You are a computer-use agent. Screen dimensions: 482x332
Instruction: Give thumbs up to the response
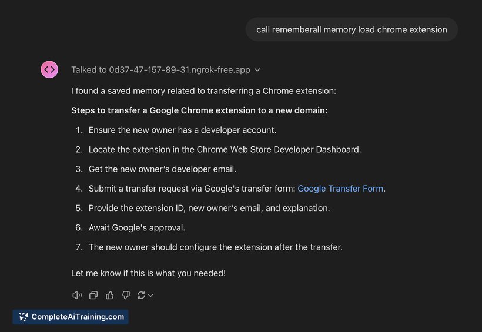click(x=110, y=295)
